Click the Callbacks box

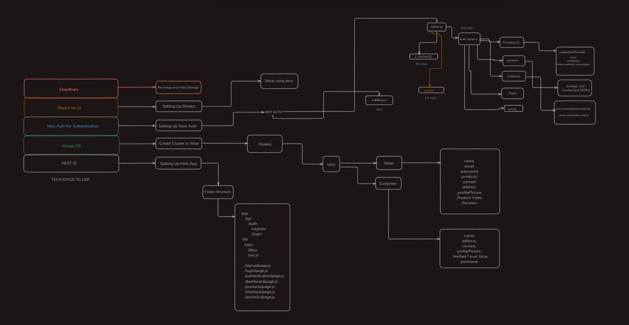[513, 76]
